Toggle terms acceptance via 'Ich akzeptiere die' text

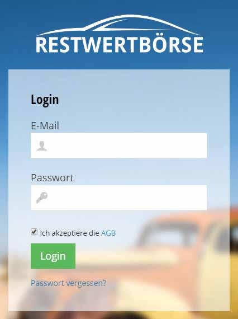(x=69, y=233)
